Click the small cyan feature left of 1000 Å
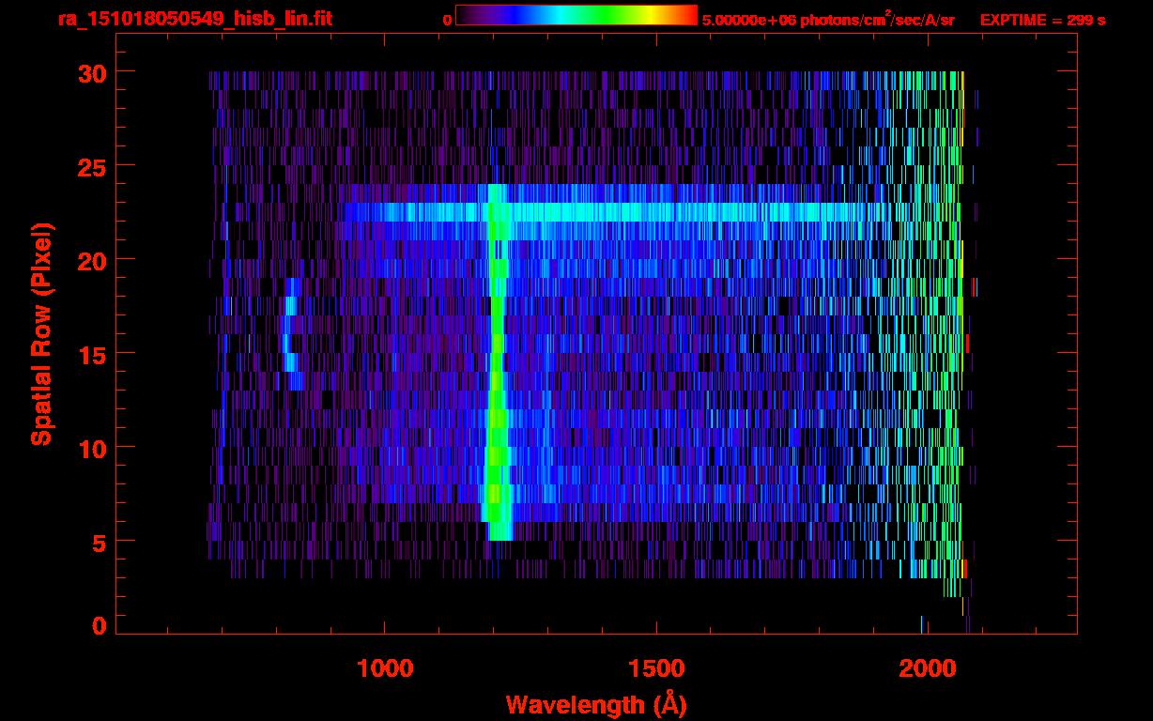Viewport: 1153px width, 721px height. 291,333
